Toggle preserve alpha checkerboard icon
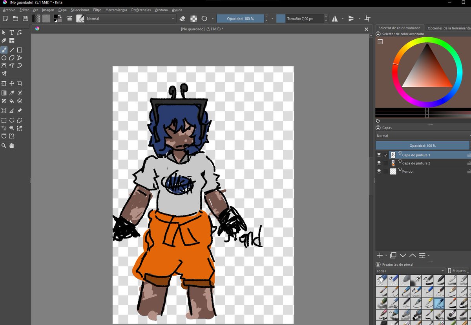The height and width of the screenshot is (325, 471). point(194,18)
